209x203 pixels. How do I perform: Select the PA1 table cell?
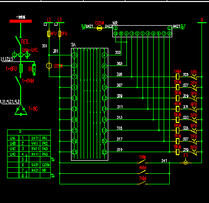coord(45,138)
